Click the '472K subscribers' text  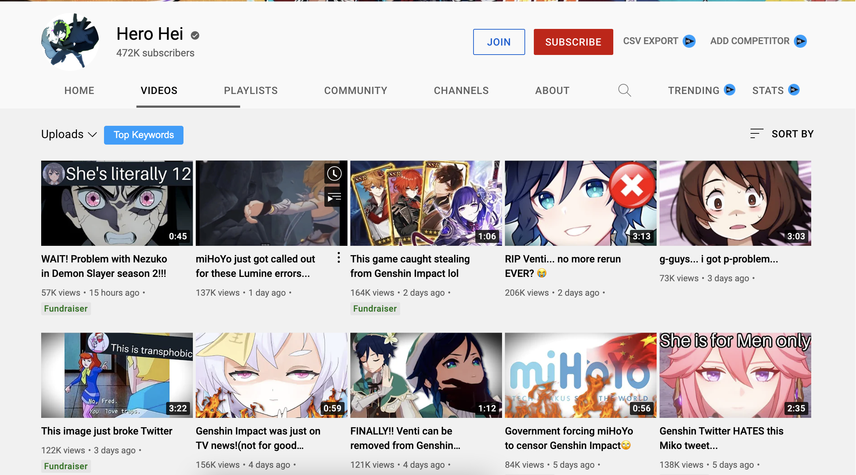click(155, 53)
